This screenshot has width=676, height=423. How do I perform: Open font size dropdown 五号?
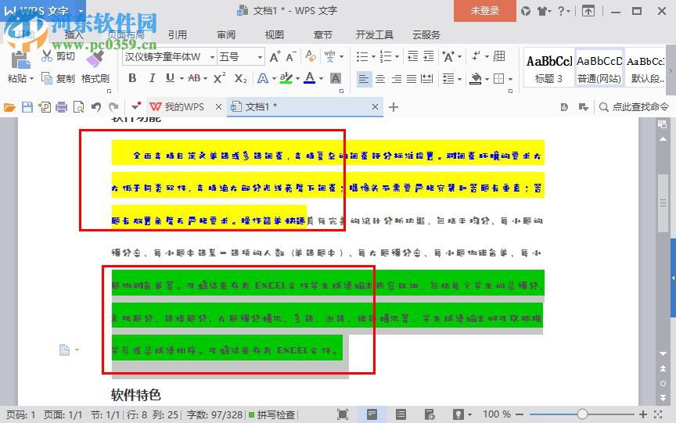pyautogui.click(x=260, y=57)
